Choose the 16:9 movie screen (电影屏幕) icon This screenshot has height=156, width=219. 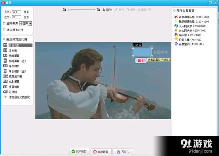click(x=5, y=81)
